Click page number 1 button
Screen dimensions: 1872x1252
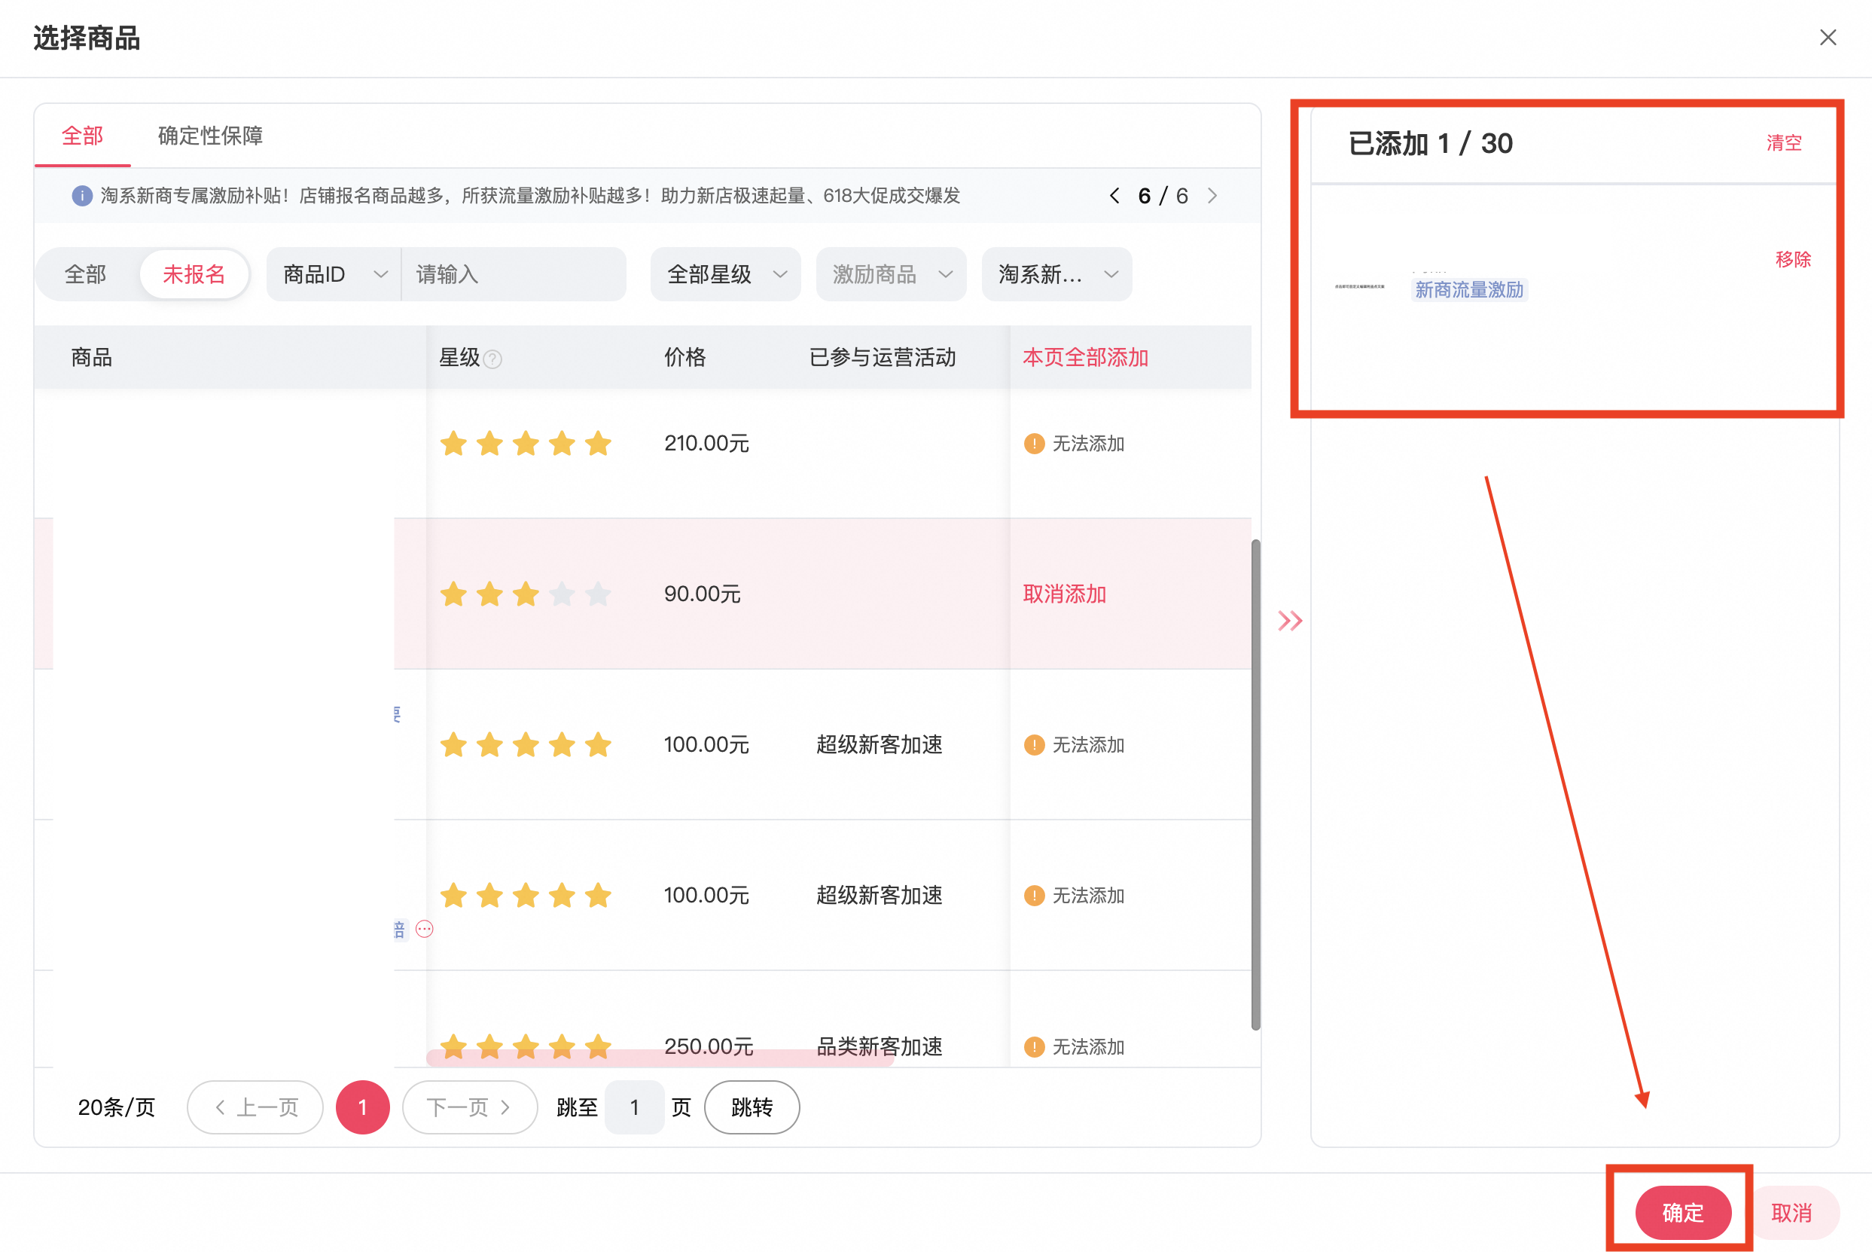coord(362,1107)
